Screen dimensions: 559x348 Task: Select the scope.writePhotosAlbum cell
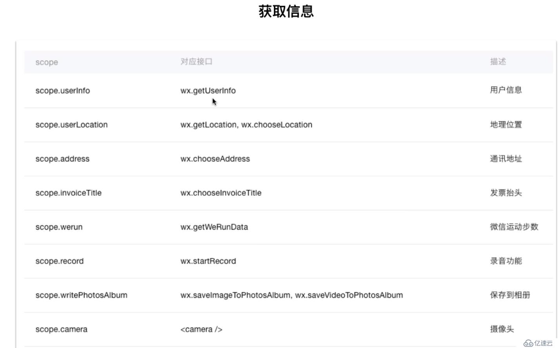pyautogui.click(x=82, y=295)
